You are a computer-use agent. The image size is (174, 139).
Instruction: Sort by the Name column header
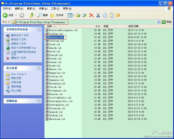[63, 26]
